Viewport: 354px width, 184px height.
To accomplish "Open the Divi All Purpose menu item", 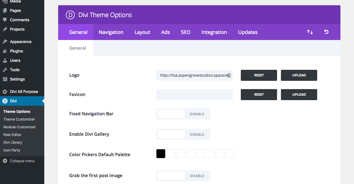I will point(22,92).
